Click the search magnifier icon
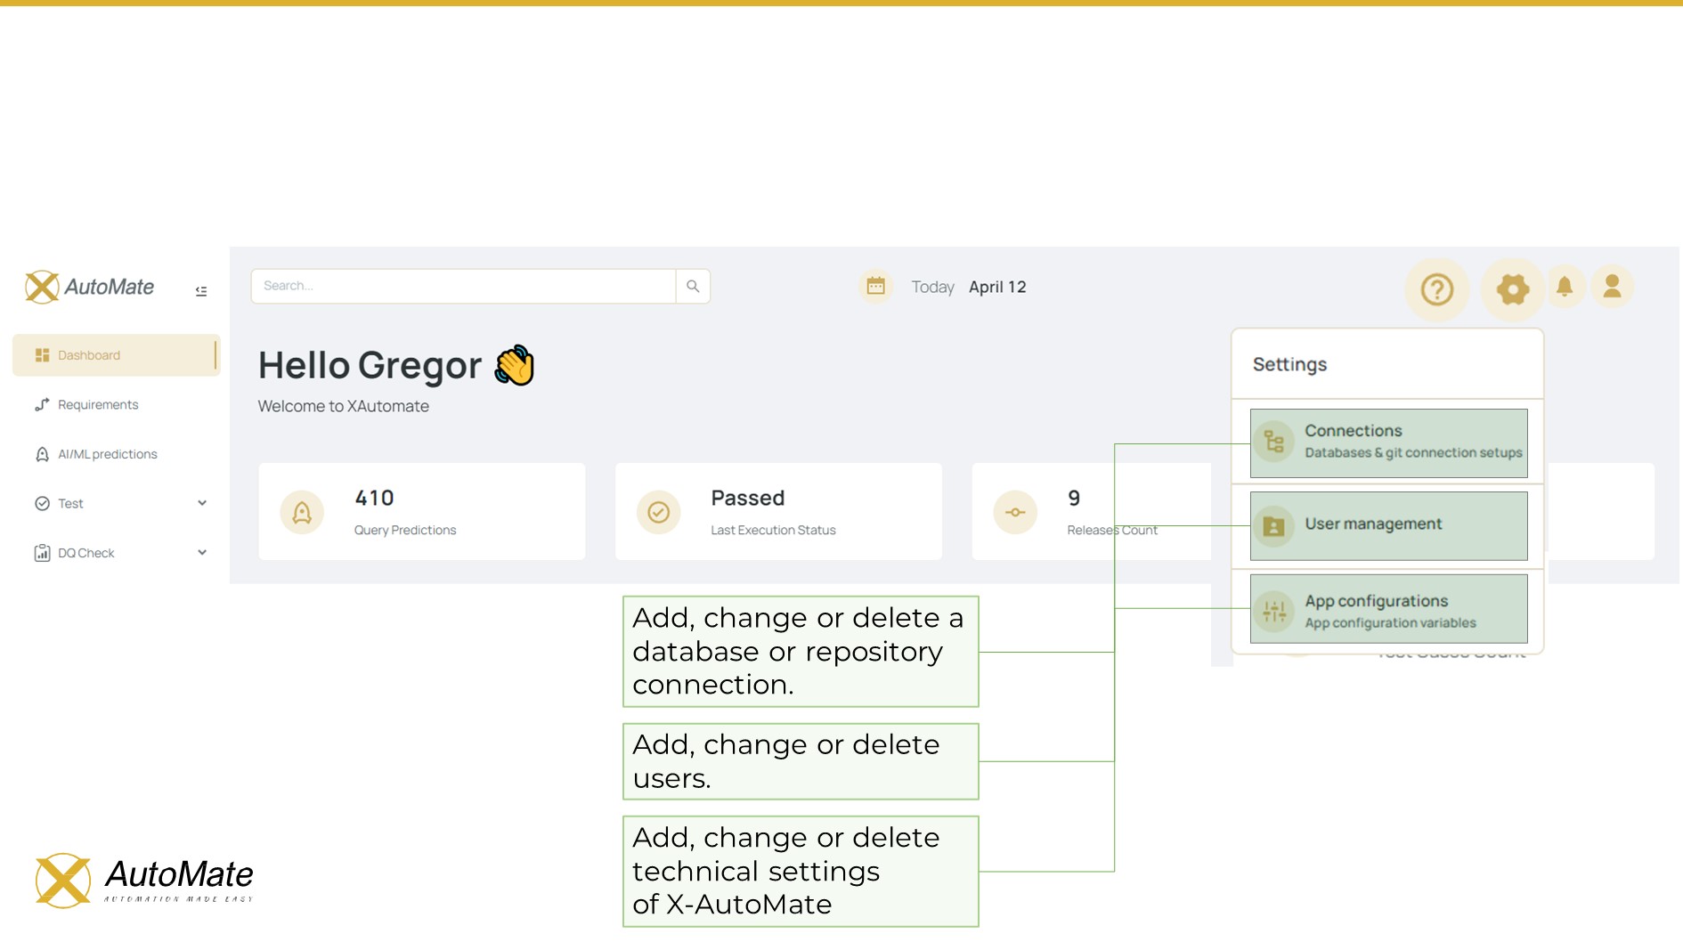 click(693, 286)
